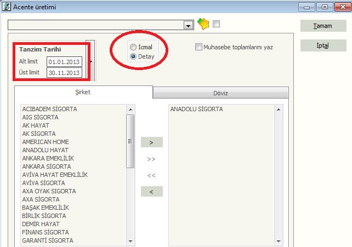Switch to the Döviz tab

pyautogui.click(x=220, y=93)
